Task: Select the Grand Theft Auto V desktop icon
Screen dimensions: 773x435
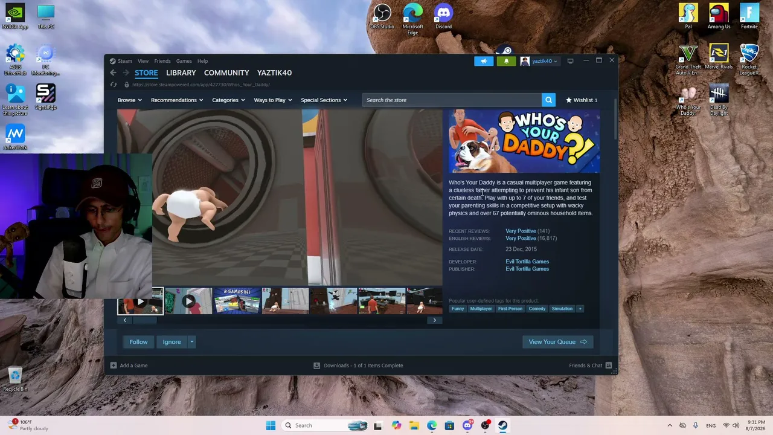Action: [x=688, y=60]
